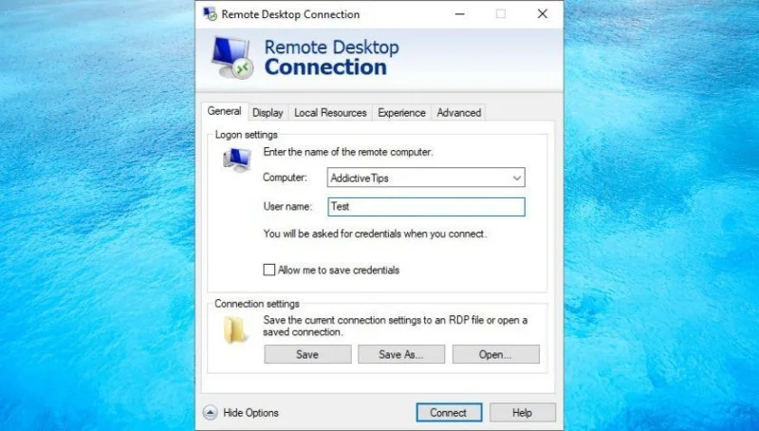Switch to the Display tab
Screen dimensions: 759x431
point(268,112)
